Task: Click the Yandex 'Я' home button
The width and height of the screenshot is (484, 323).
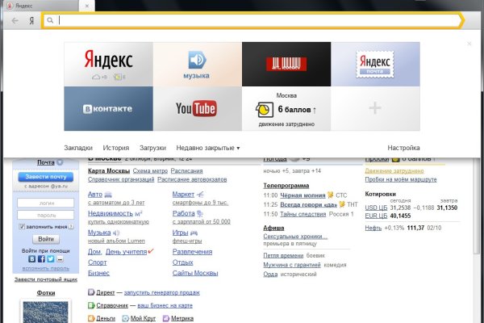Action: pos(31,20)
